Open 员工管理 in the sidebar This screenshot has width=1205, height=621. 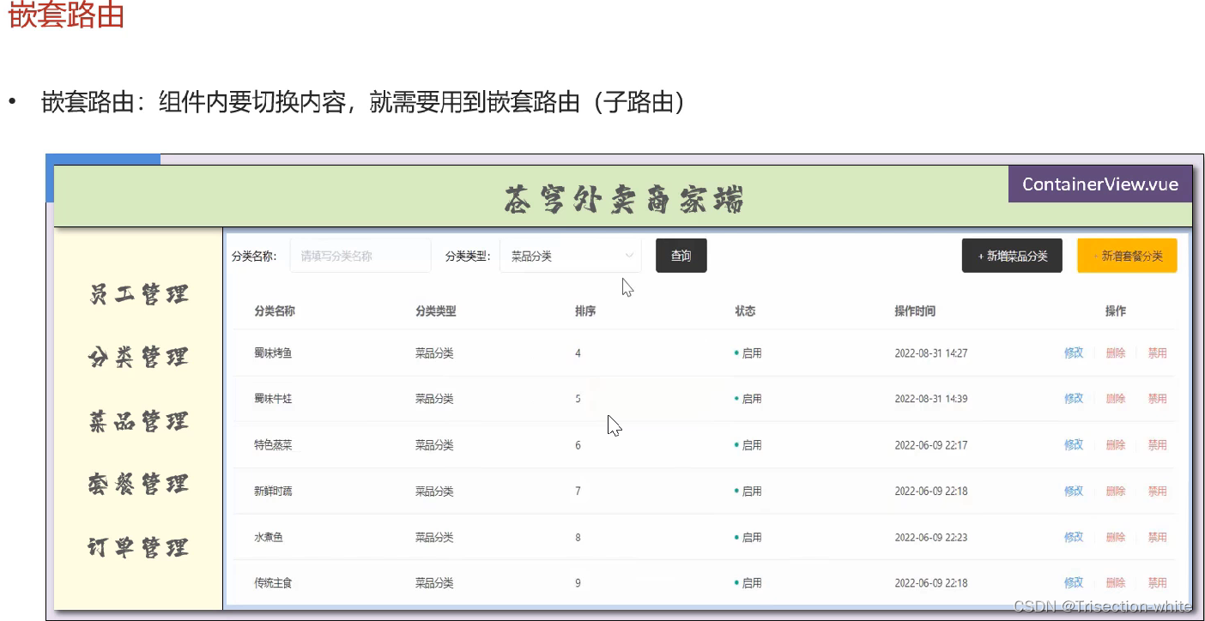[138, 295]
